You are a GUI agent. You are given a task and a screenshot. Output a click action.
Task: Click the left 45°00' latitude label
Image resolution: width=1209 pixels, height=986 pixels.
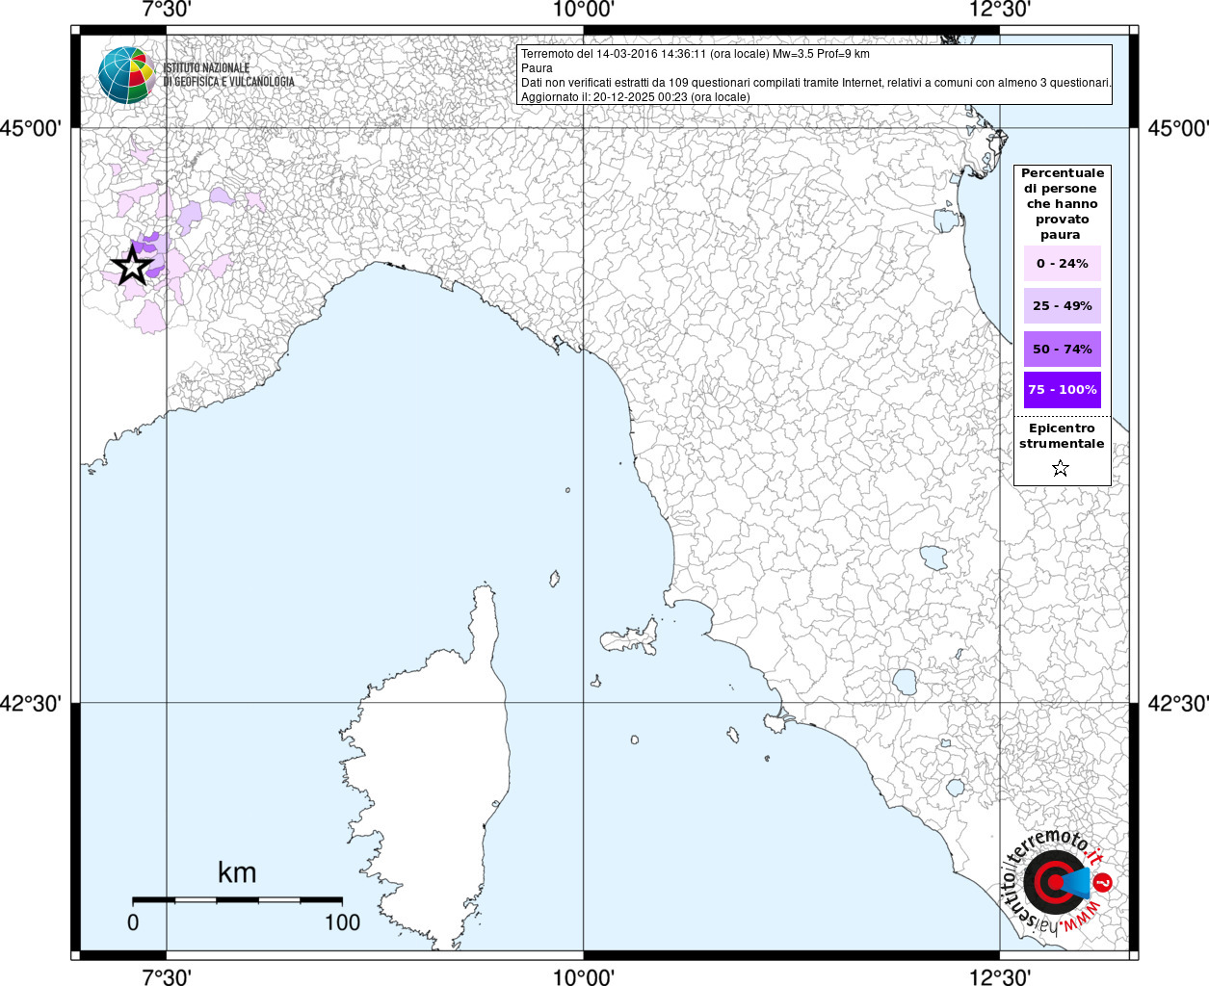pos(31,128)
